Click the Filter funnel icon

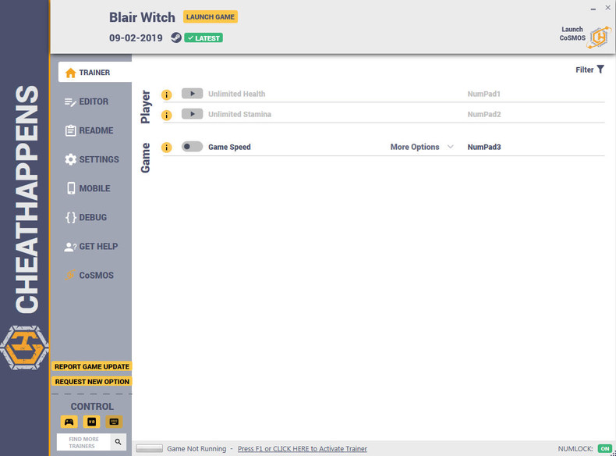tap(600, 69)
